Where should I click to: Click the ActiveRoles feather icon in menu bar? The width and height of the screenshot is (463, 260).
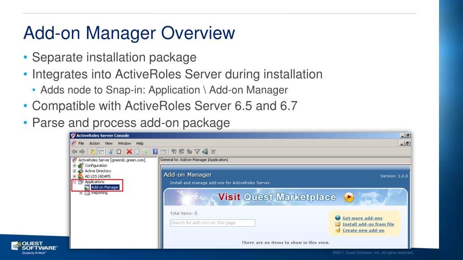(73, 143)
